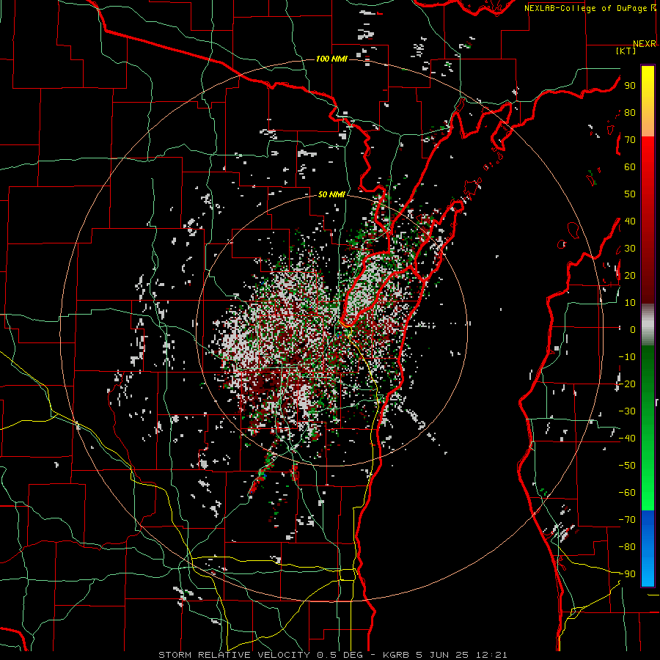Click the 40 value on velocity scale
Viewport: 660px width, 660px height.
pos(630,221)
